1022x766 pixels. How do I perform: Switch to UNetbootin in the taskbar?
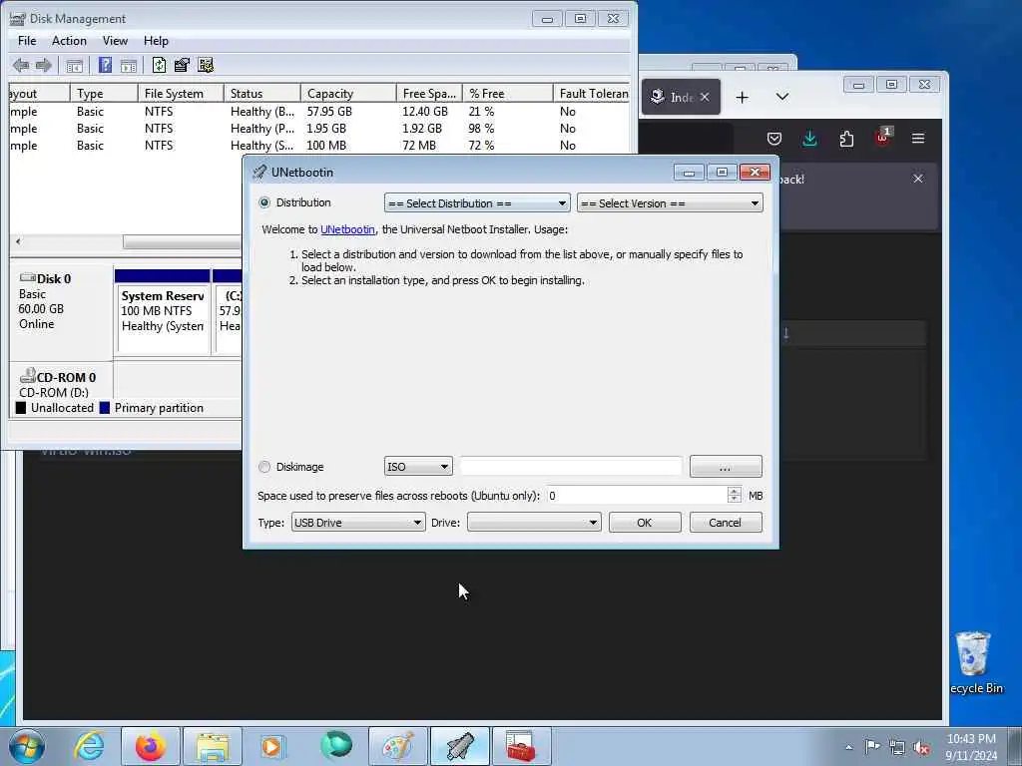coord(459,746)
